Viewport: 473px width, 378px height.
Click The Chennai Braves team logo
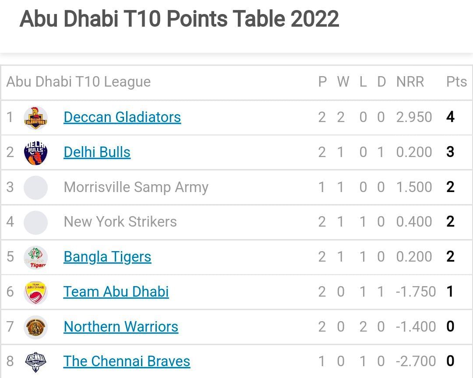(35, 361)
